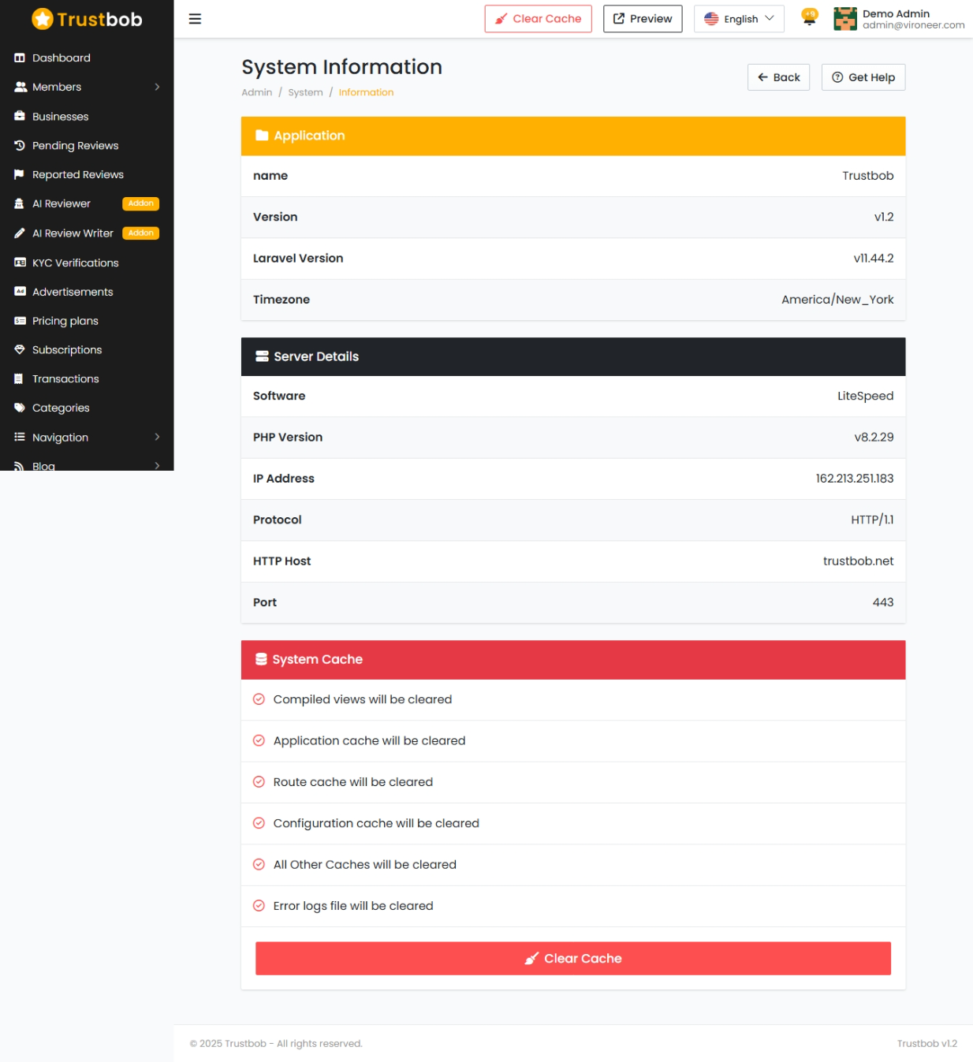Viewport: 973px width, 1062px height.
Task: Click the HTTP/1.1 protocol value
Action: 872,520
